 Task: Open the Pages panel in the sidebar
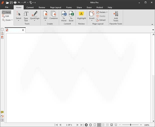pos(2,29)
